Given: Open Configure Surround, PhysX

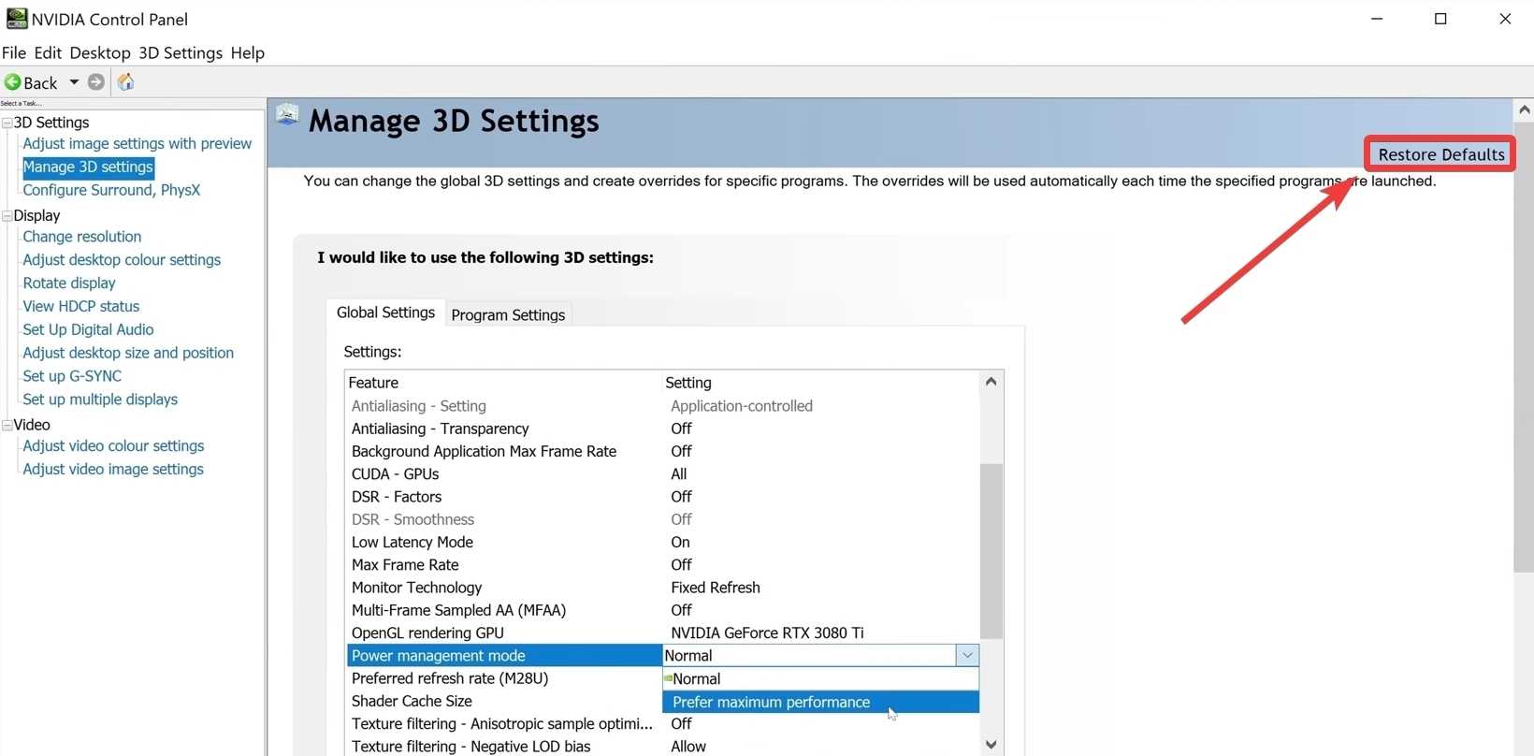Looking at the screenshot, I should [111, 190].
